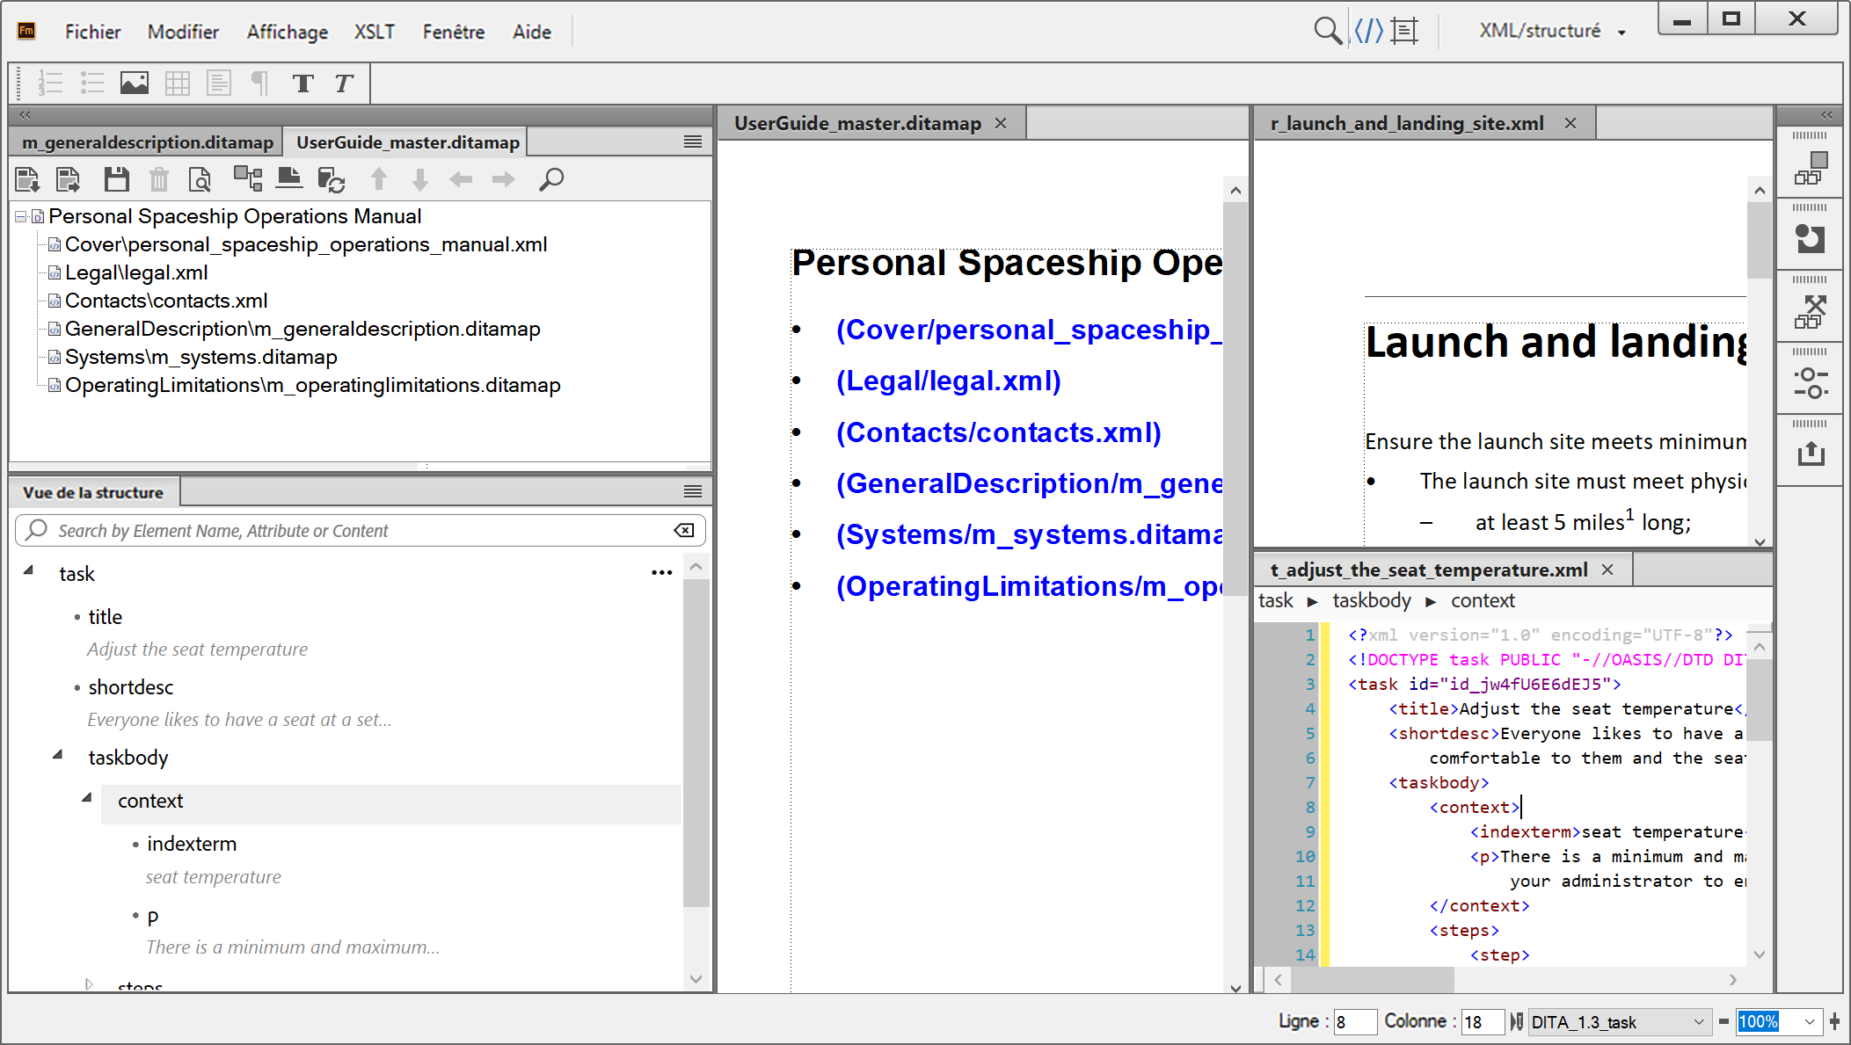Collapse the Personal Spaceship Operations Manual tree
Screen dimensions: 1851x1045
(20, 216)
